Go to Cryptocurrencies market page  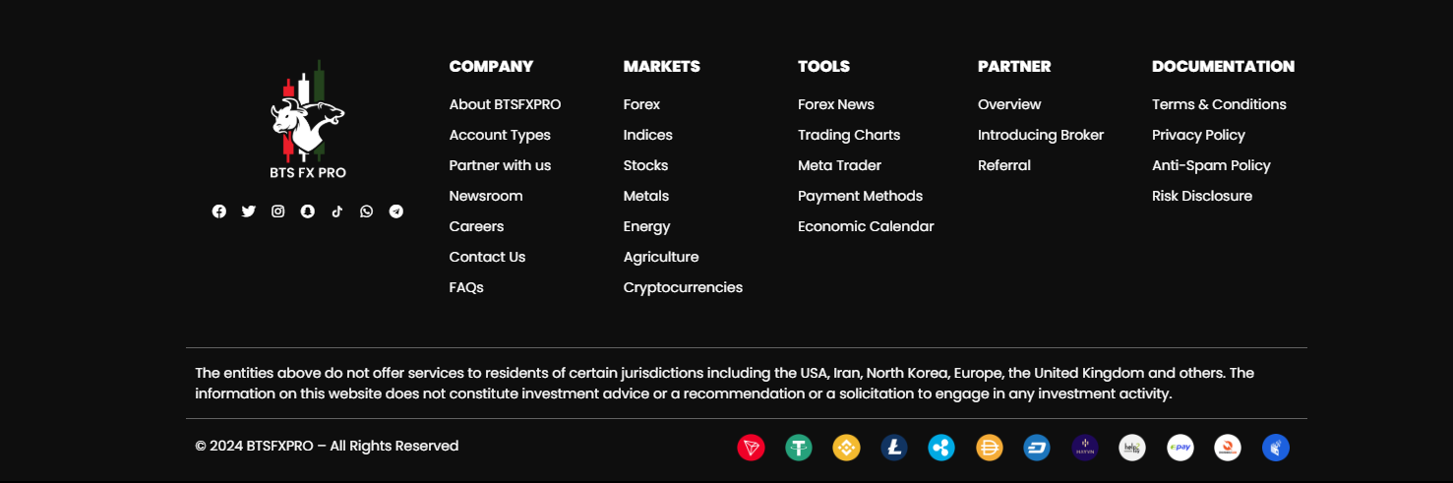pyautogui.click(x=683, y=287)
